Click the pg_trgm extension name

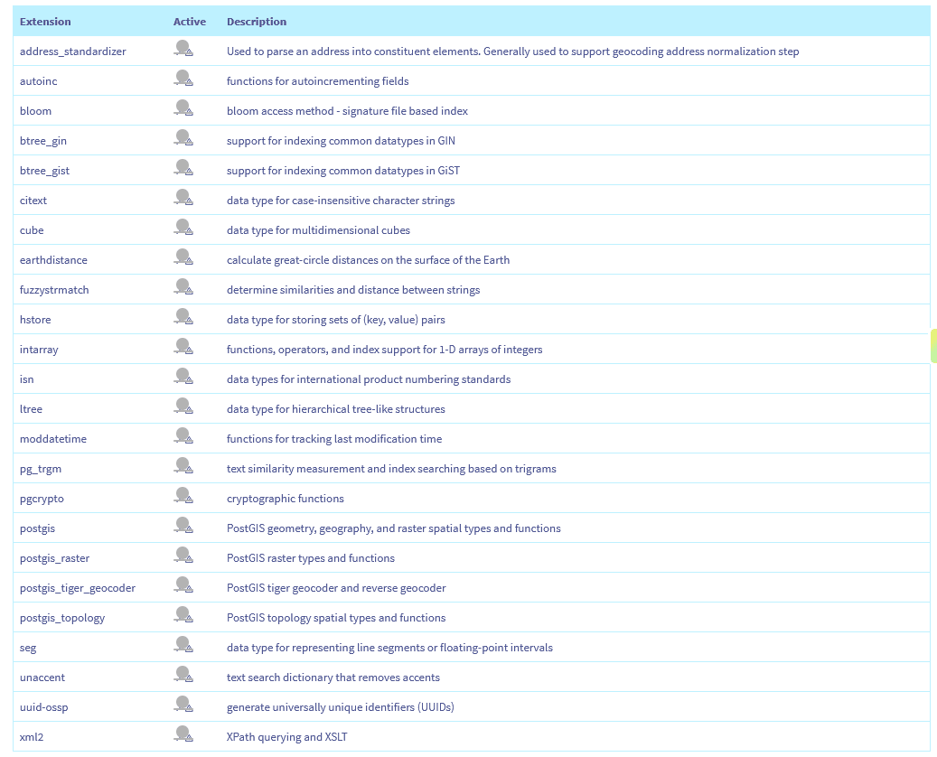click(x=41, y=469)
